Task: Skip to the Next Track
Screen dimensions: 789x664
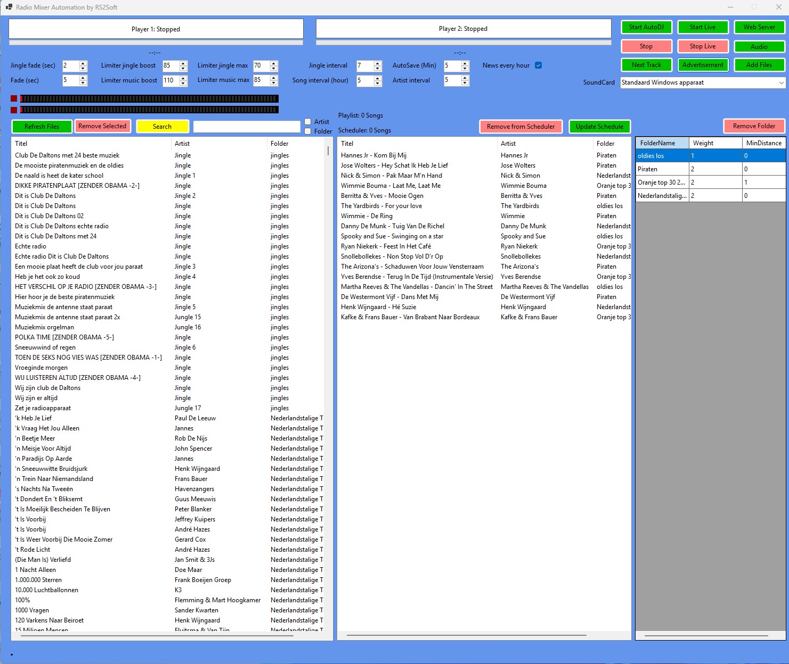Action: click(646, 65)
